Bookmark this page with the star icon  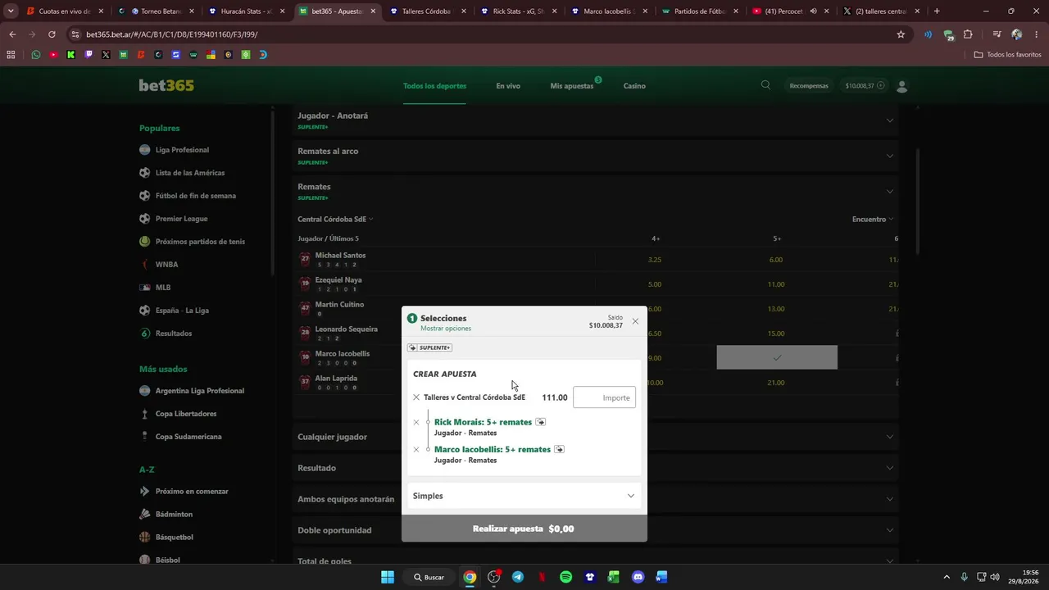(901, 34)
